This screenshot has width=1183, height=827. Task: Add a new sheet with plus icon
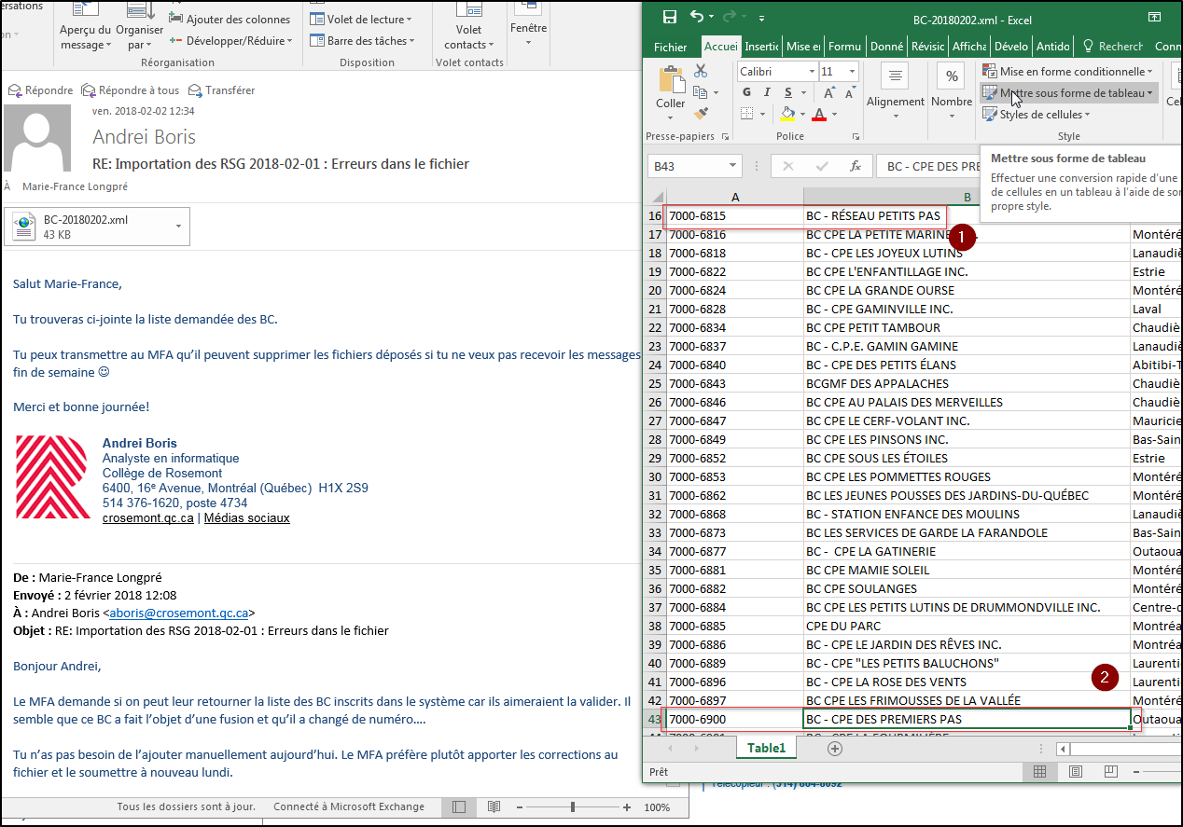[x=835, y=748]
